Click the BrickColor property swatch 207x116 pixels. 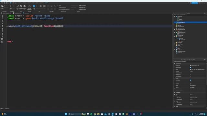point(191,66)
